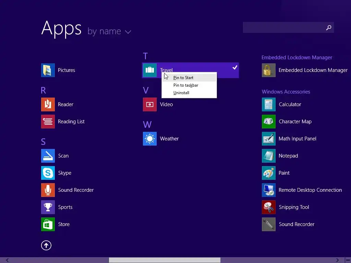This screenshot has height=263, width=351.
Task: Click the 'Calculator' label
Action: click(290, 104)
